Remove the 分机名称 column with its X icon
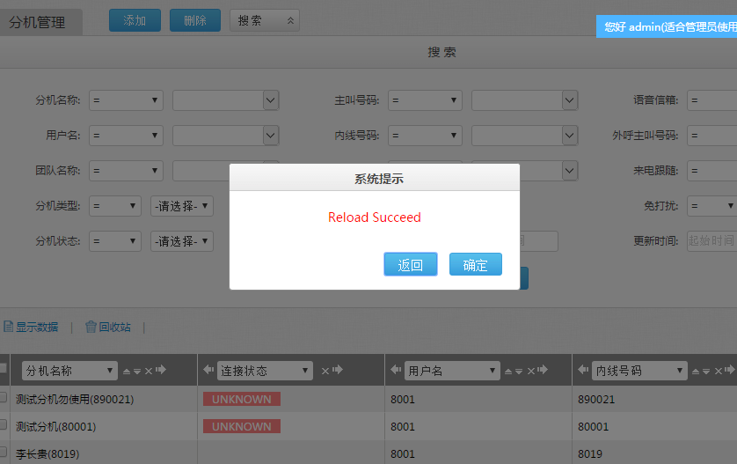This screenshot has height=464, width=737. click(x=149, y=372)
